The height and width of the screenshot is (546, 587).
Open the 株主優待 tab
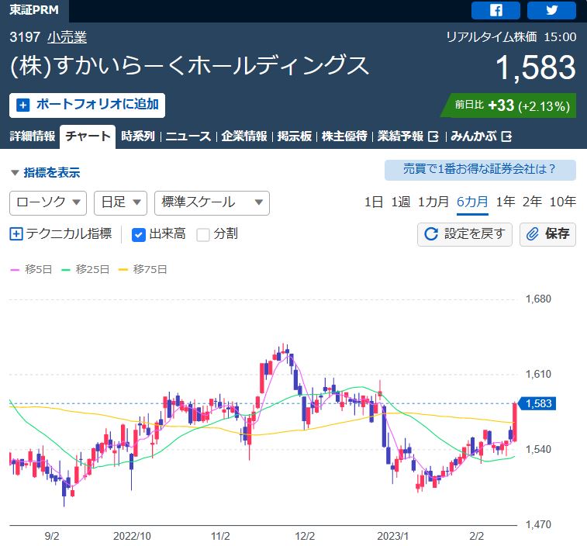pos(344,136)
